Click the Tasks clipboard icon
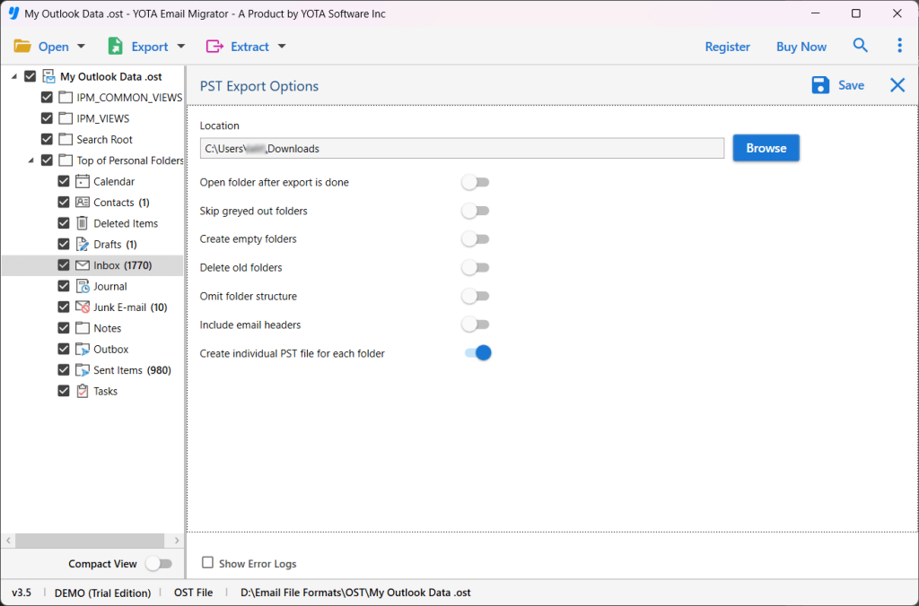Viewport: 919px width, 606px height. pyautogui.click(x=83, y=391)
